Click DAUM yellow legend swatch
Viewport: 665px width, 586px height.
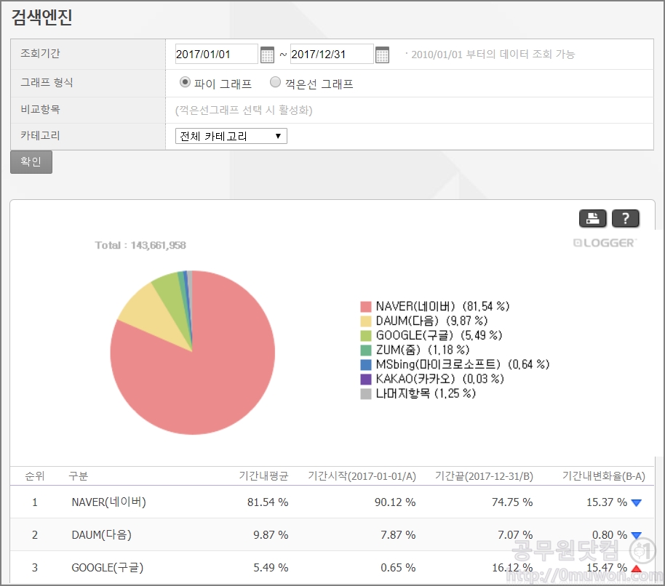tap(365, 321)
